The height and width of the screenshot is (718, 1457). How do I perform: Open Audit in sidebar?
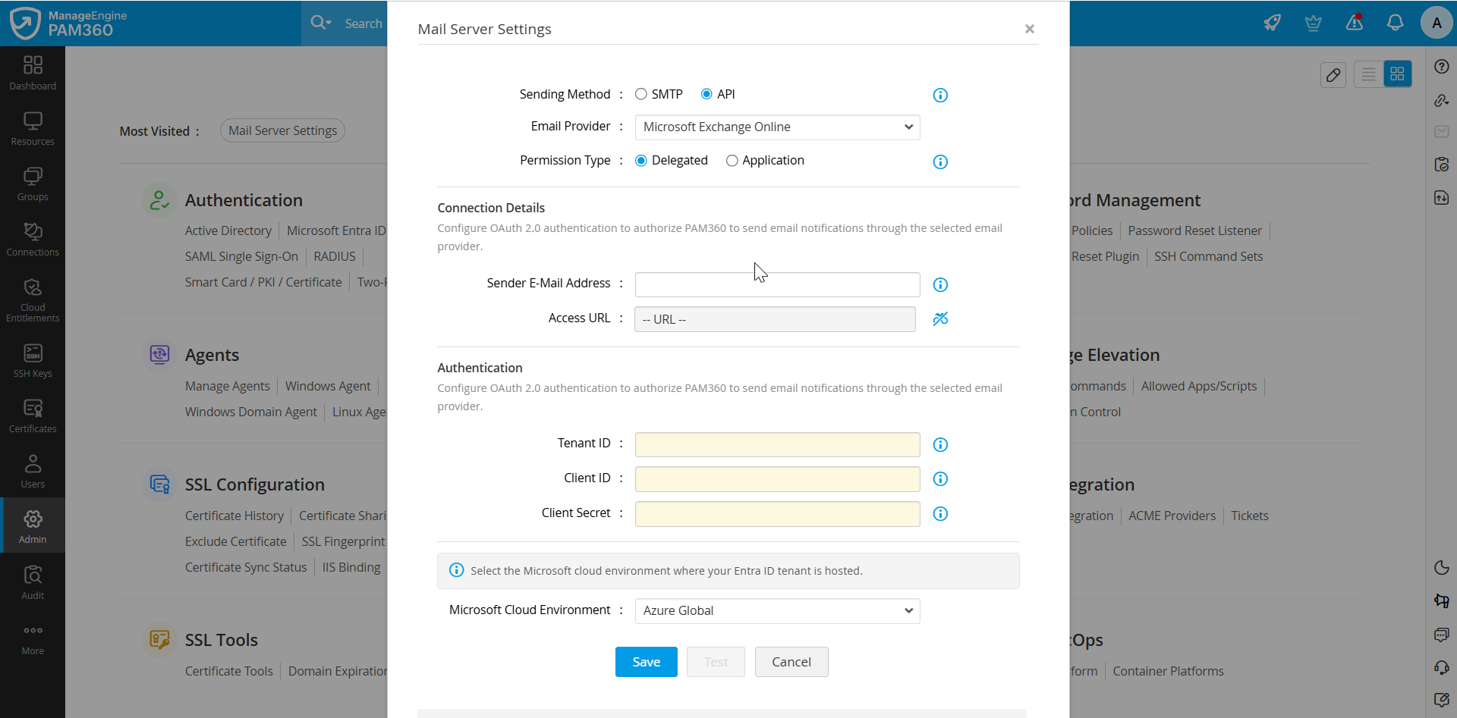pos(33,583)
